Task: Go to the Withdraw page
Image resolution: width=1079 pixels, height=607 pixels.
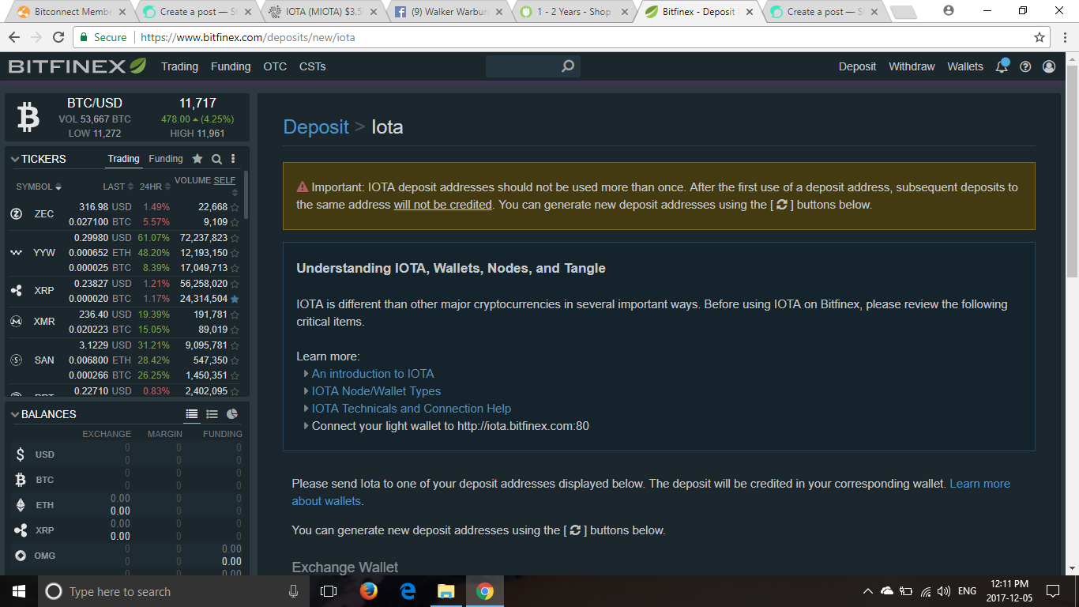Action: tap(912, 66)
